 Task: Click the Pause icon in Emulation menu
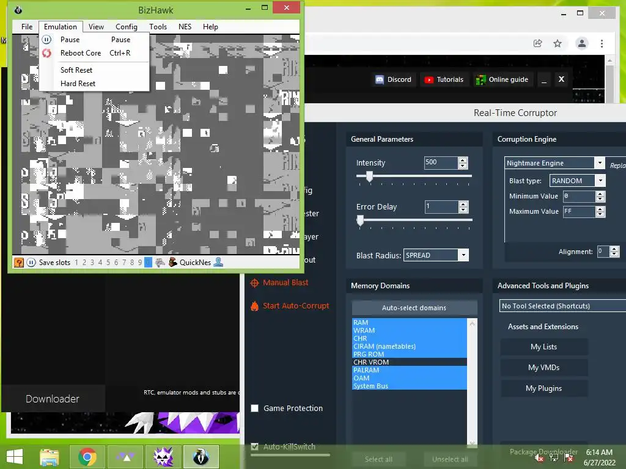[x=46, y=40]
